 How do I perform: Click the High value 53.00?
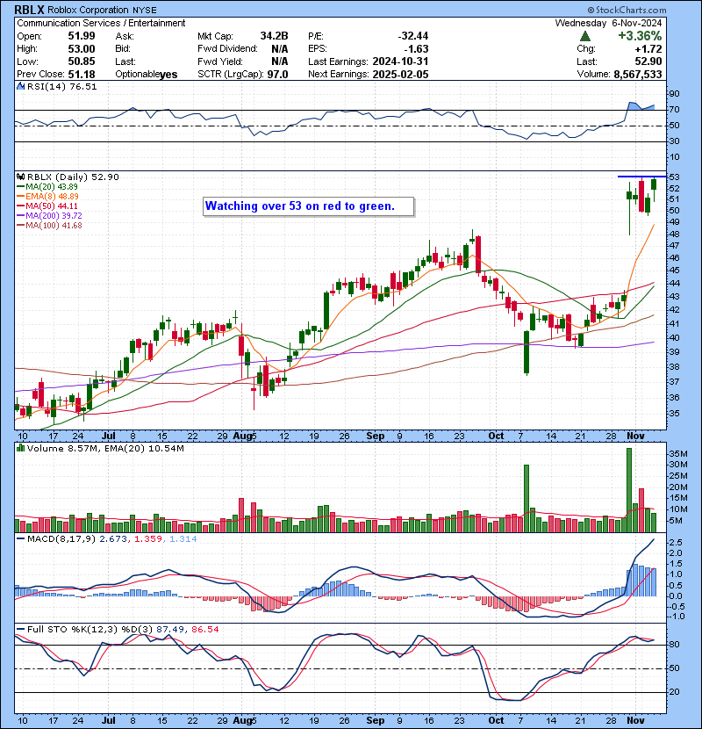[x=82, y=49]
